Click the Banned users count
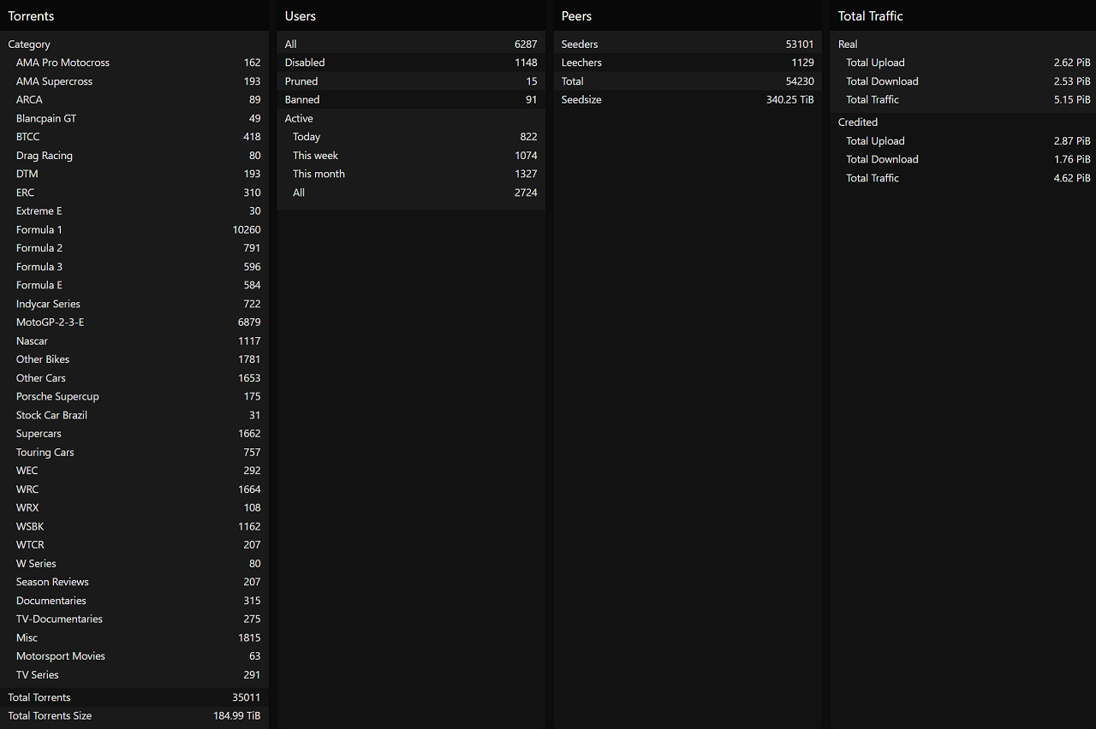 coord(531,99)
